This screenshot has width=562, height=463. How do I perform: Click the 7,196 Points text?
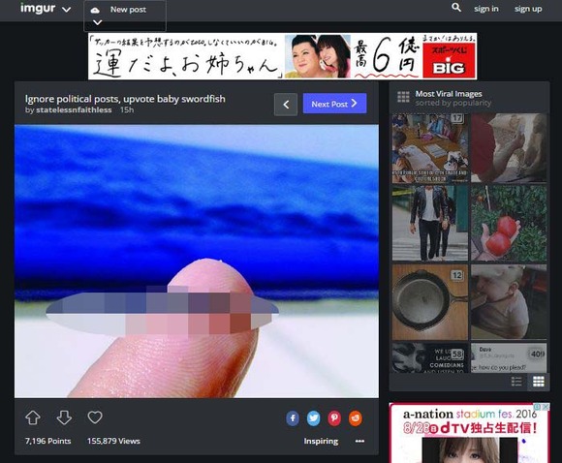(x=48, y=441)
